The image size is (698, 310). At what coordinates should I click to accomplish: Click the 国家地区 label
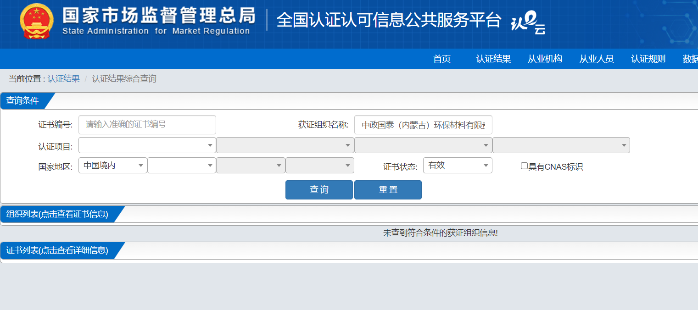pos(56,166)
